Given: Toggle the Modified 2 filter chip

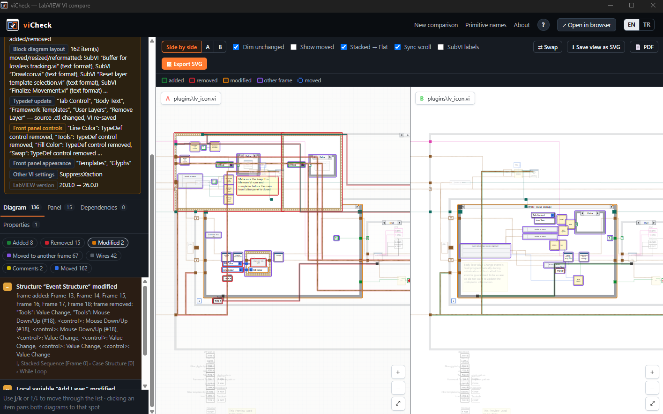Looking at the screenshot, I should pyautogui.click(x=108, y=243).
